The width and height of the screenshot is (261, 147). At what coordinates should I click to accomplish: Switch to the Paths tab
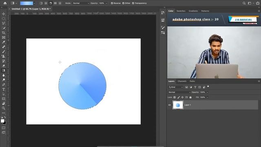[x=192, y=81]
